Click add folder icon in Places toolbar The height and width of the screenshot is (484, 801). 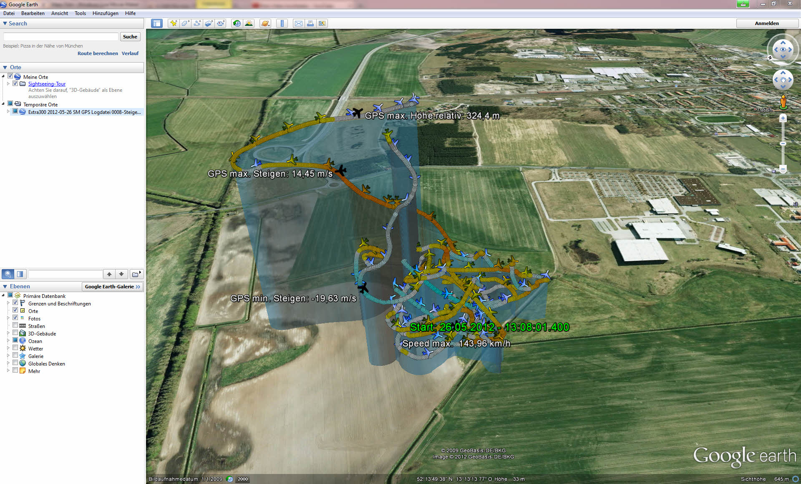pyautogui.click(x=136, y=274)
